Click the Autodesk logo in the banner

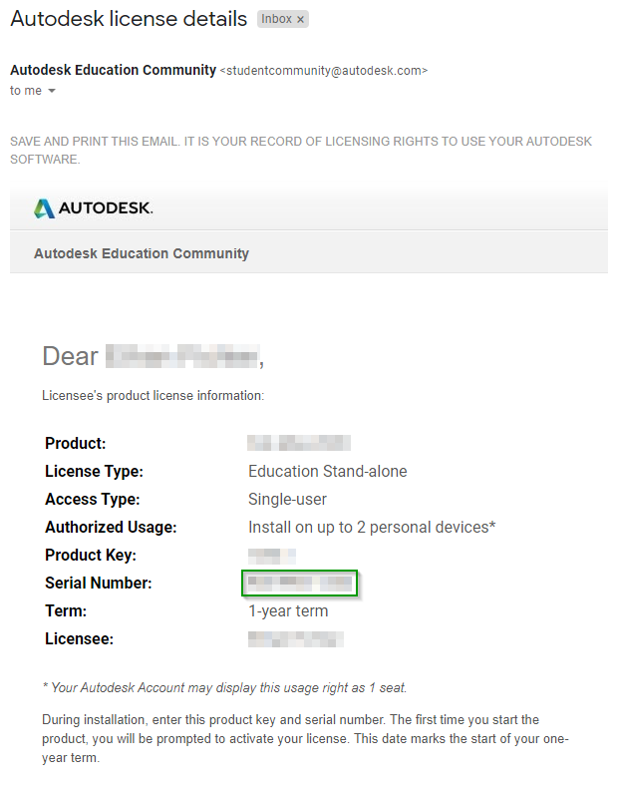93,208
